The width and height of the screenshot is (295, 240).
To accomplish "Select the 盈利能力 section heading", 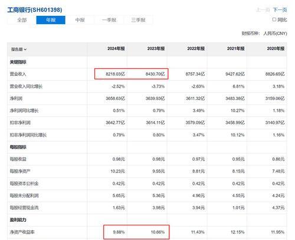I will [x=18, y=220].
